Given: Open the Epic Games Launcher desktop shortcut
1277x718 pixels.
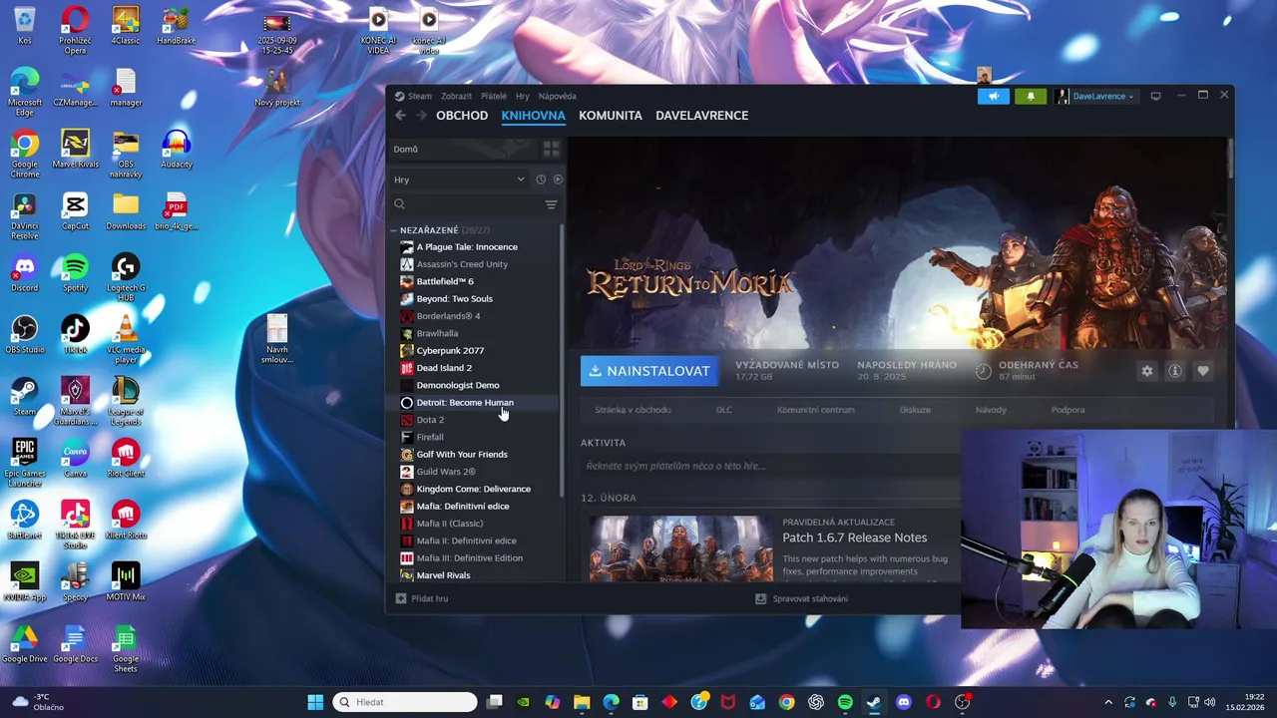Looking at the screenshot, I should tap(24, 464).
